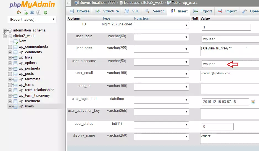
Task: Click the Type column header
Action: (x=106, y=18)
